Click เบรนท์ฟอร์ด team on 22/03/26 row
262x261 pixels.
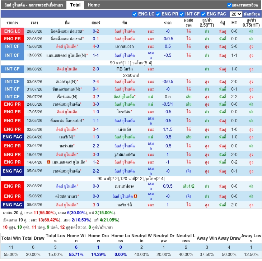click(125, 186)
